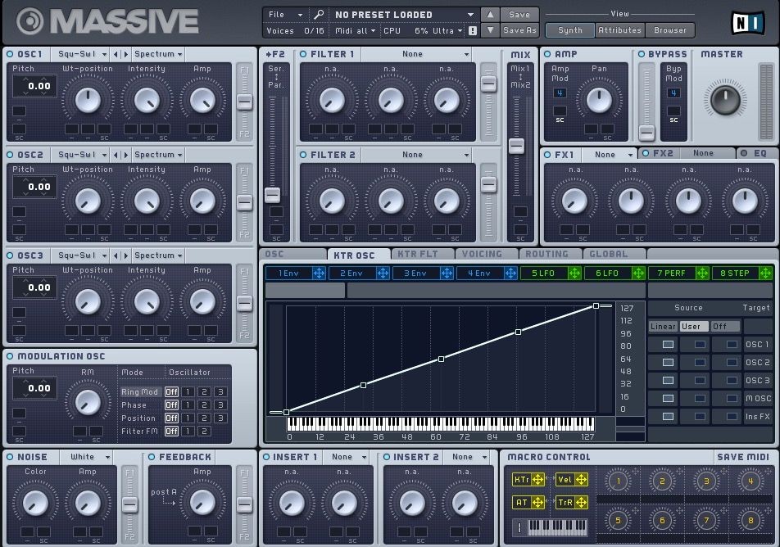Screen dimensions: 780x547
Task: Click the Save As button
Action: (519, 30)
